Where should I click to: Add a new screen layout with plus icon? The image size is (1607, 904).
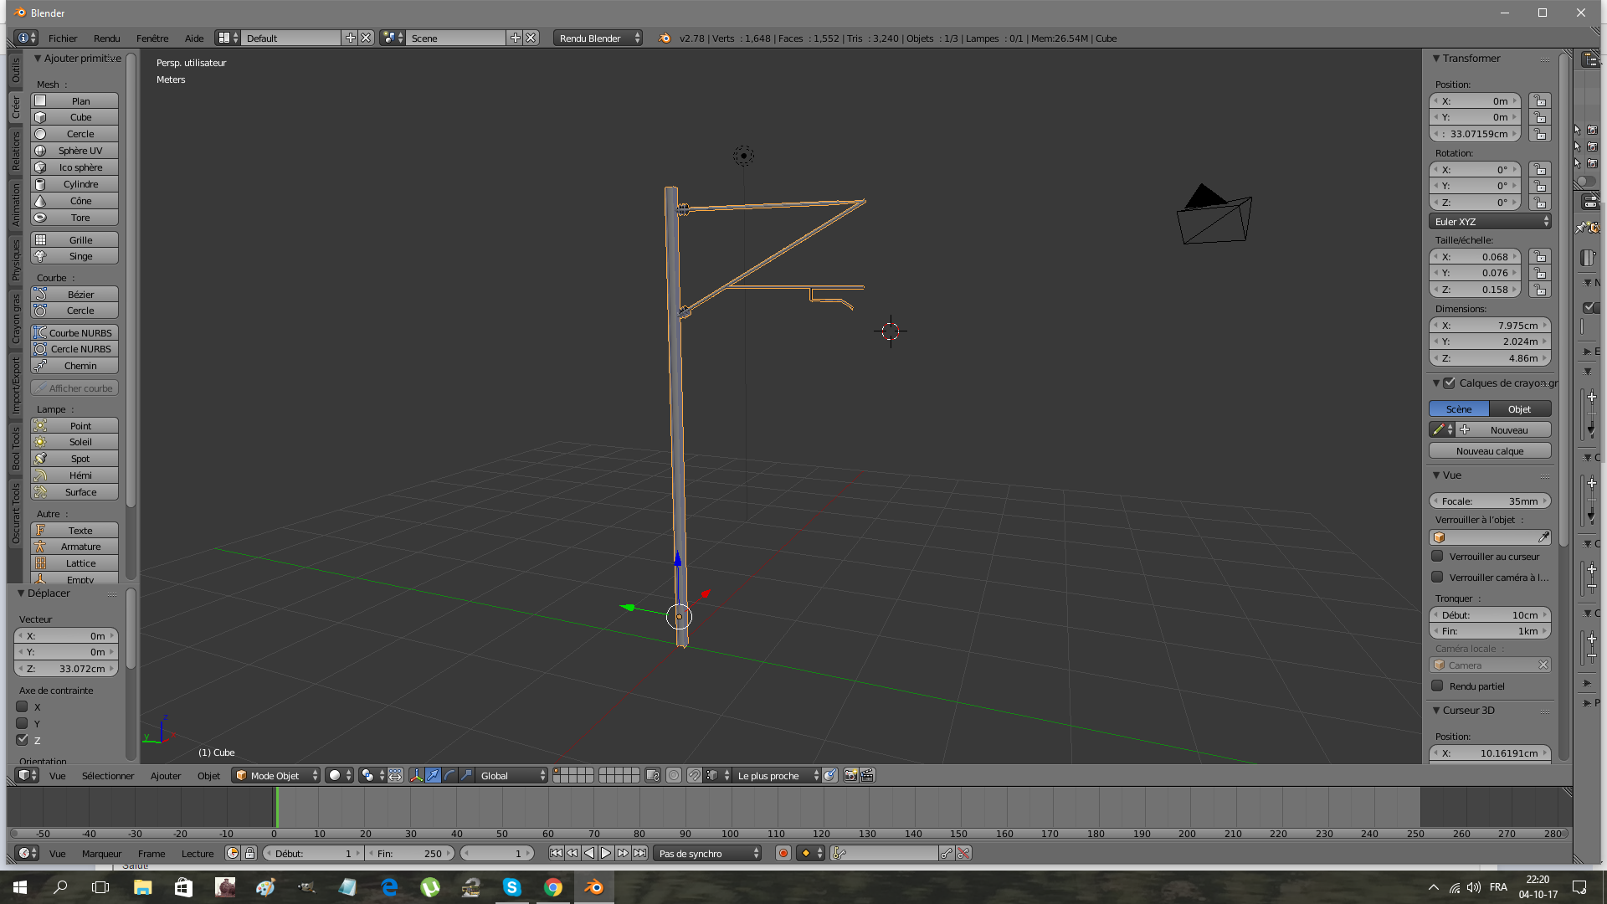tap(351, 38)
